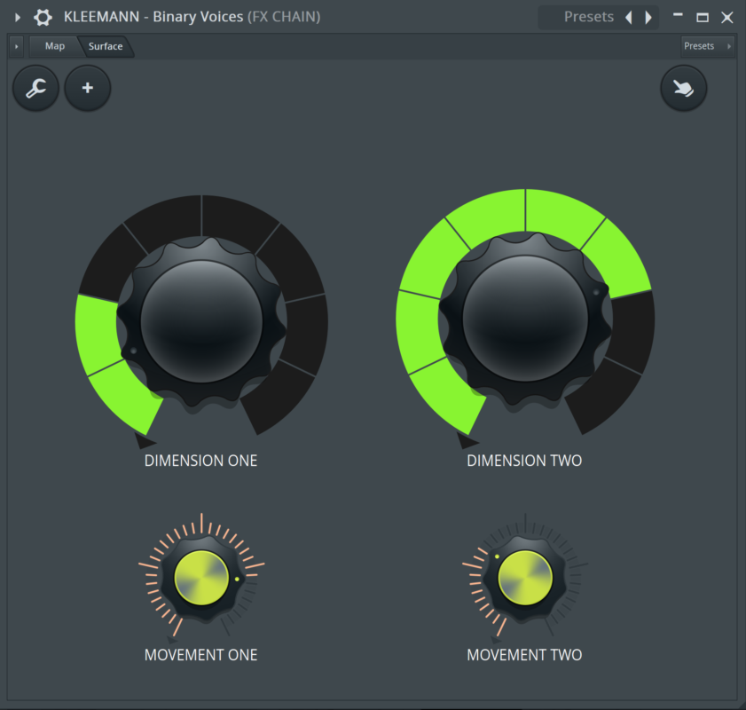Screen dimensions: 746x710
Task: Click the plus add control button
Action: [x=88, y=88]
